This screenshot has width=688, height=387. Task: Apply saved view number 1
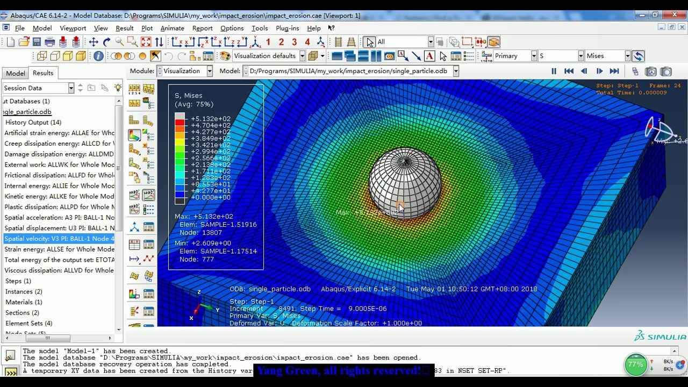click(268, 42)
